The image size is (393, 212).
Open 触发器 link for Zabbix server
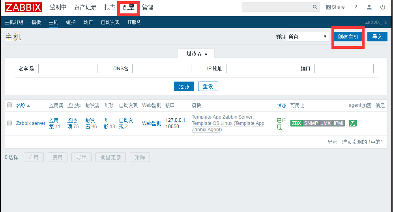[90, 123]
